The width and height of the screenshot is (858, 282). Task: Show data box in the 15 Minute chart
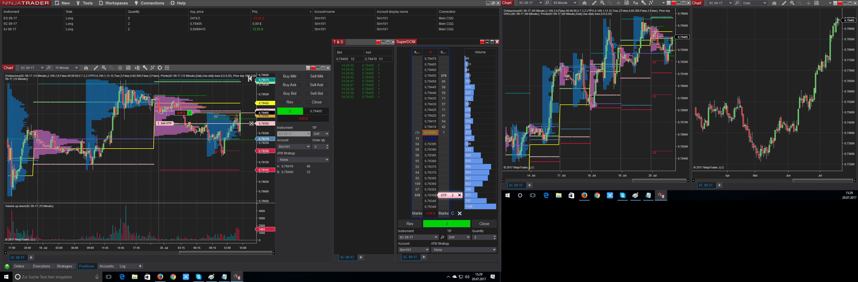point(128,68)
